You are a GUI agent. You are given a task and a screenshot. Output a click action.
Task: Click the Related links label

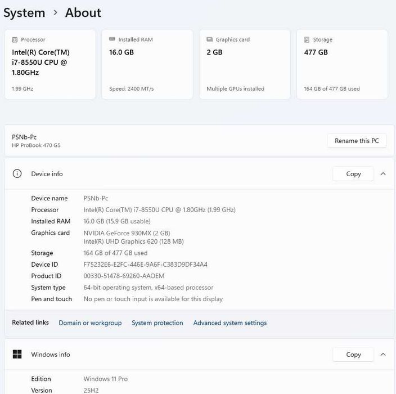pos(30,322)
